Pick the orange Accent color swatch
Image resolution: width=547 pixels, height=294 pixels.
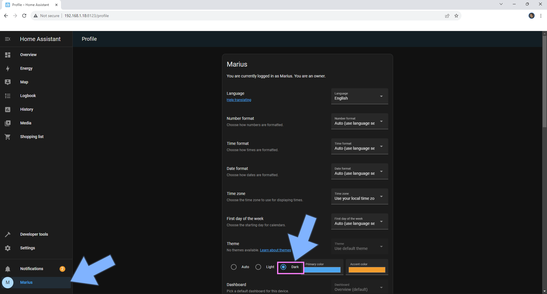point(367,270)
